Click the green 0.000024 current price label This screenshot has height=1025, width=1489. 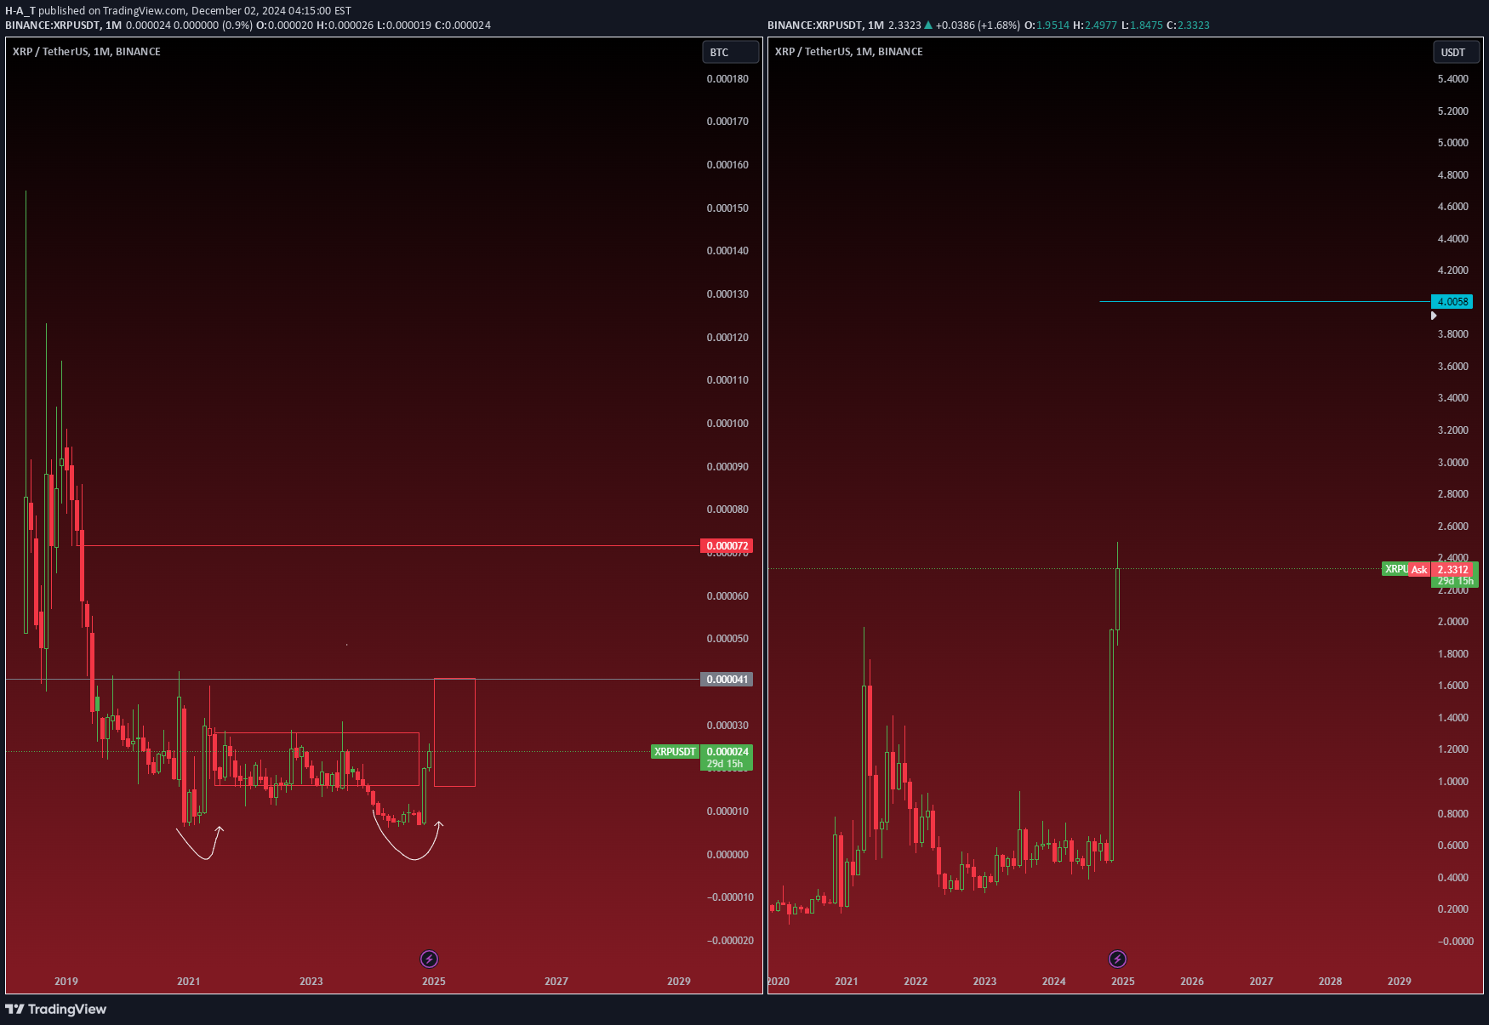click(727, 751)
